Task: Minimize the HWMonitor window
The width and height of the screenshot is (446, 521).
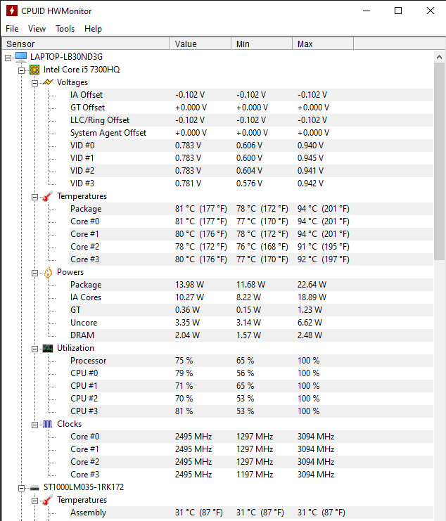Action: [367, 11]
